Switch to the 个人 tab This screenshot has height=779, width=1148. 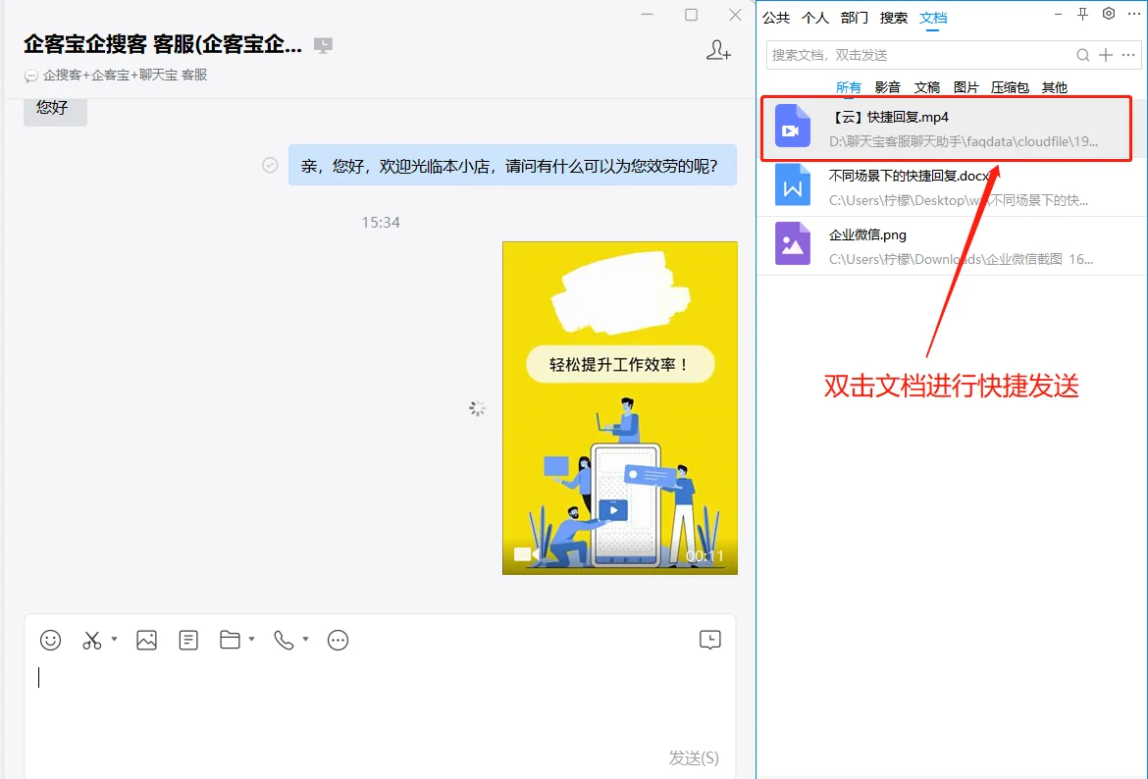coord(814,18)
